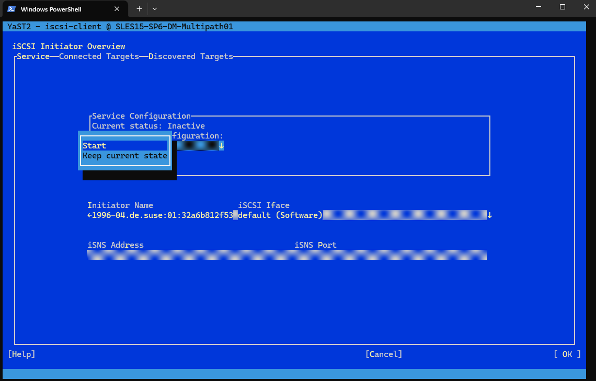Minimize the terminal window
This screenshot has height=381, width=596.
(x=538, y=7)
